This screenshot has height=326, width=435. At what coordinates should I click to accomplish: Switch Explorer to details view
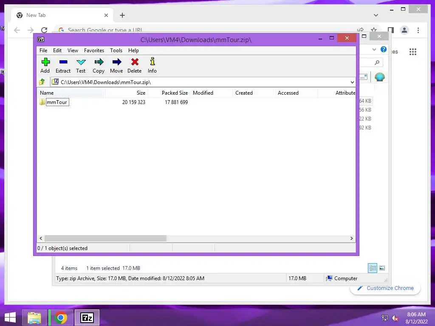click(x=372, y=268)
